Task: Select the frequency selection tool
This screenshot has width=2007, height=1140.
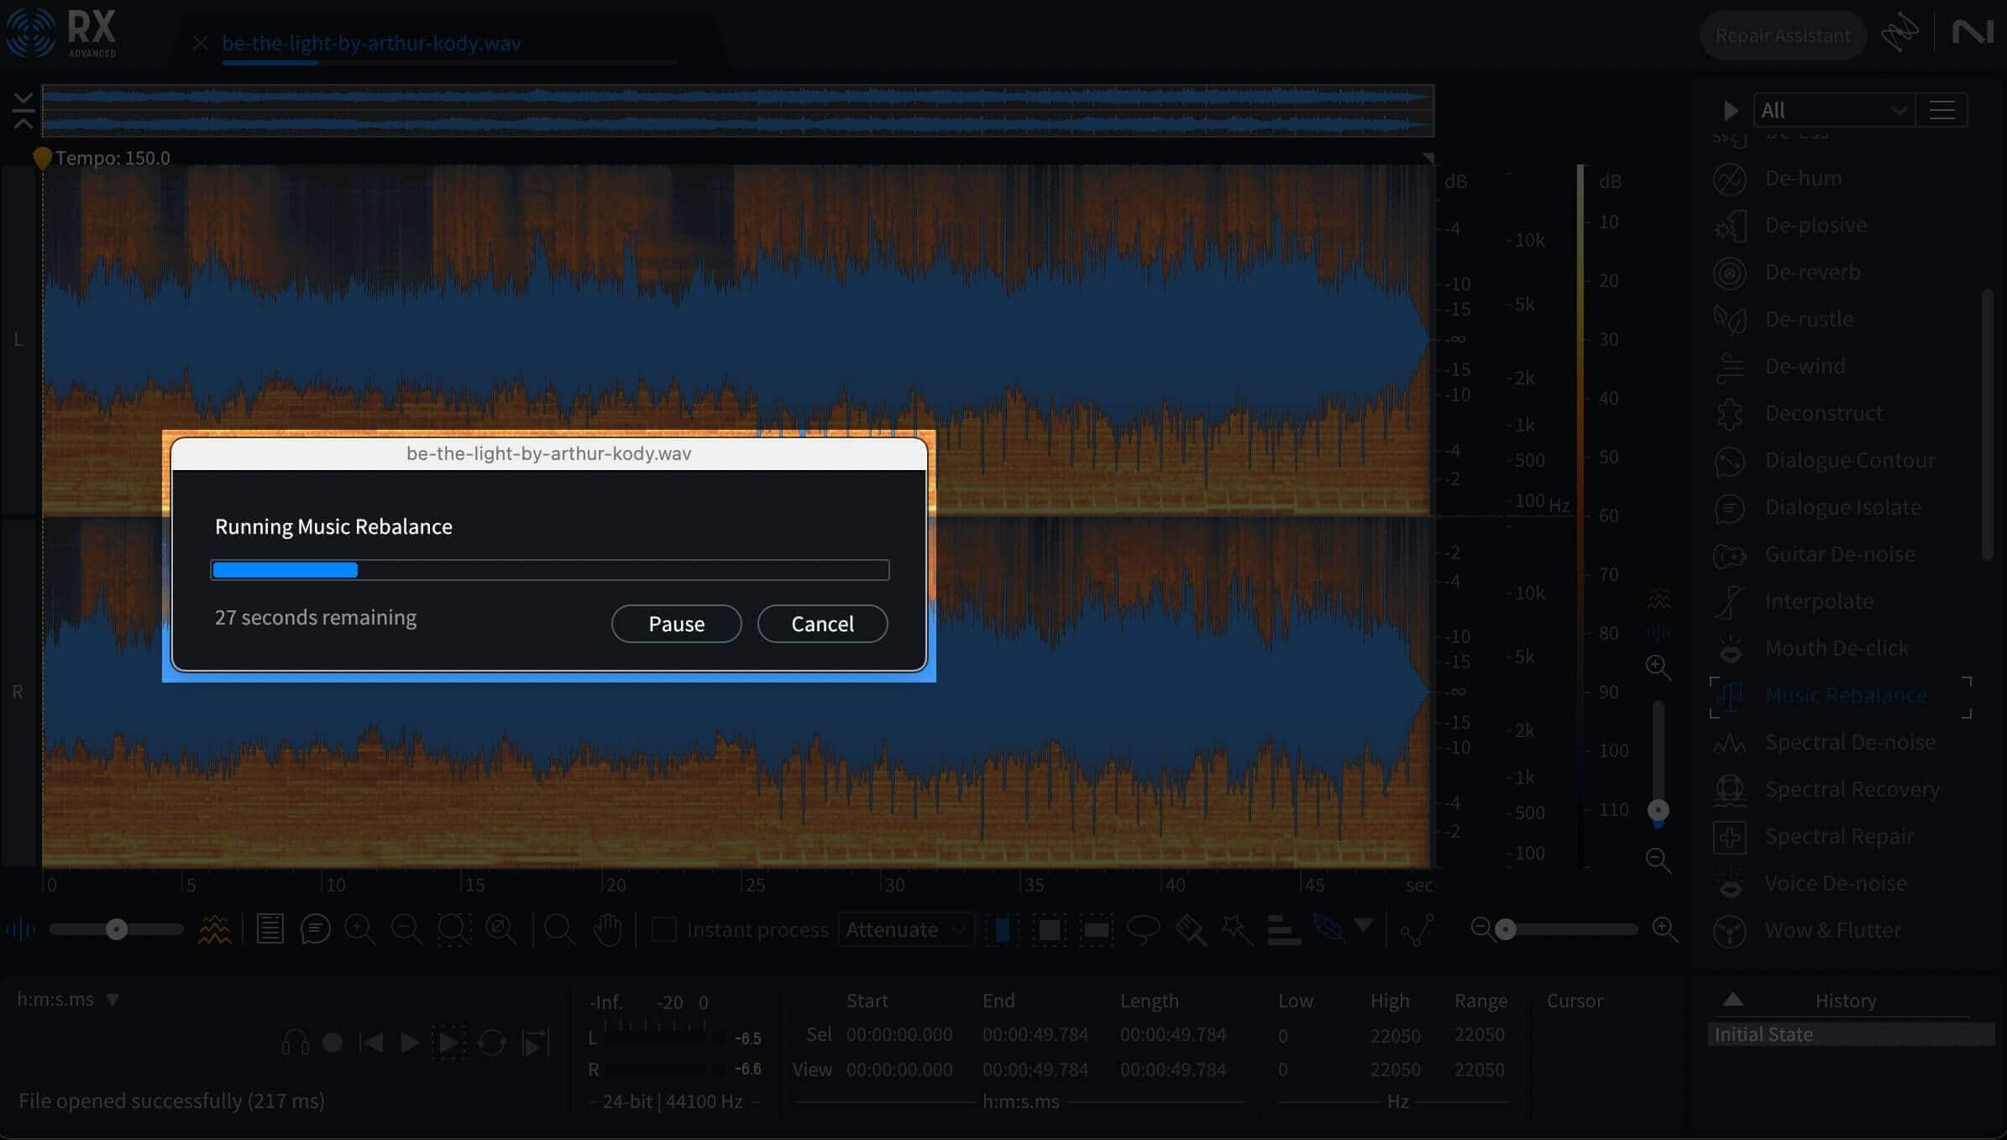Action: (x=1096, y=929)
